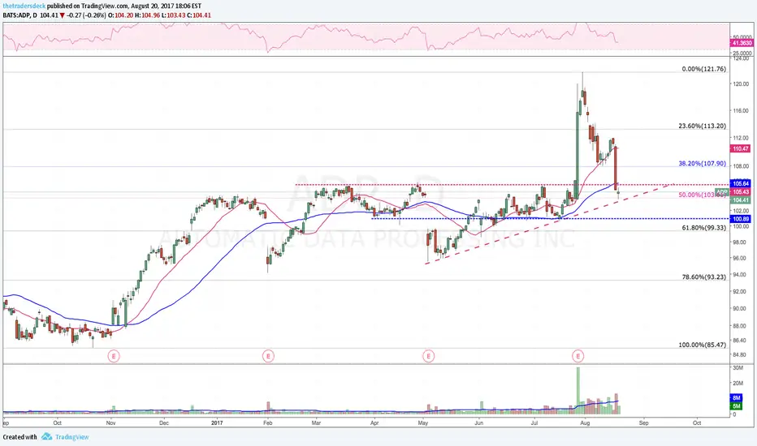Viewport: 757px width, 446px height.
Task: Click the Jun label on the time axis
Action: pyautogui.click(x=478, y=422)
